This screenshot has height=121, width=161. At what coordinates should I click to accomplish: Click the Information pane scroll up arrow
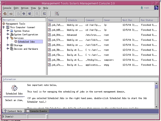coord(156,83)
